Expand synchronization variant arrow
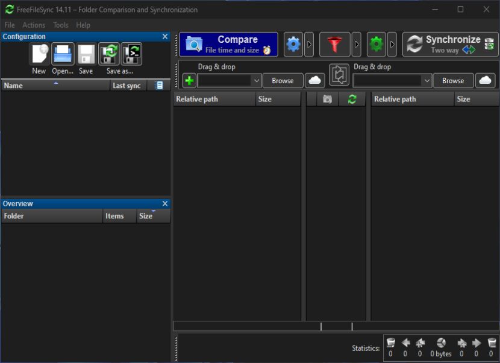 pyautogui.click(x=392, y=45)
